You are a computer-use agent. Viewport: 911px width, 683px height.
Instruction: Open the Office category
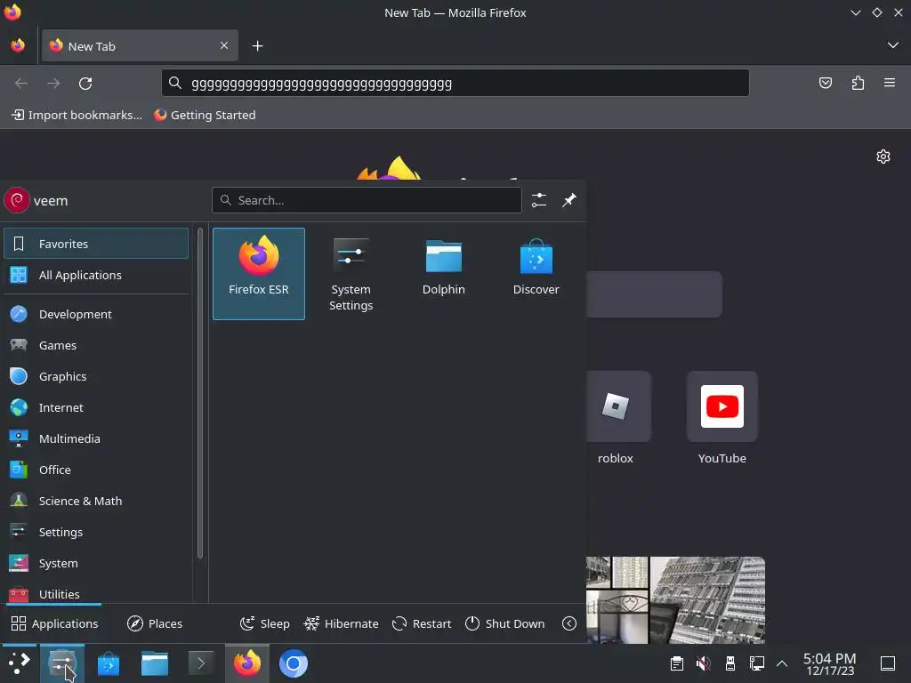click(96, 470)
